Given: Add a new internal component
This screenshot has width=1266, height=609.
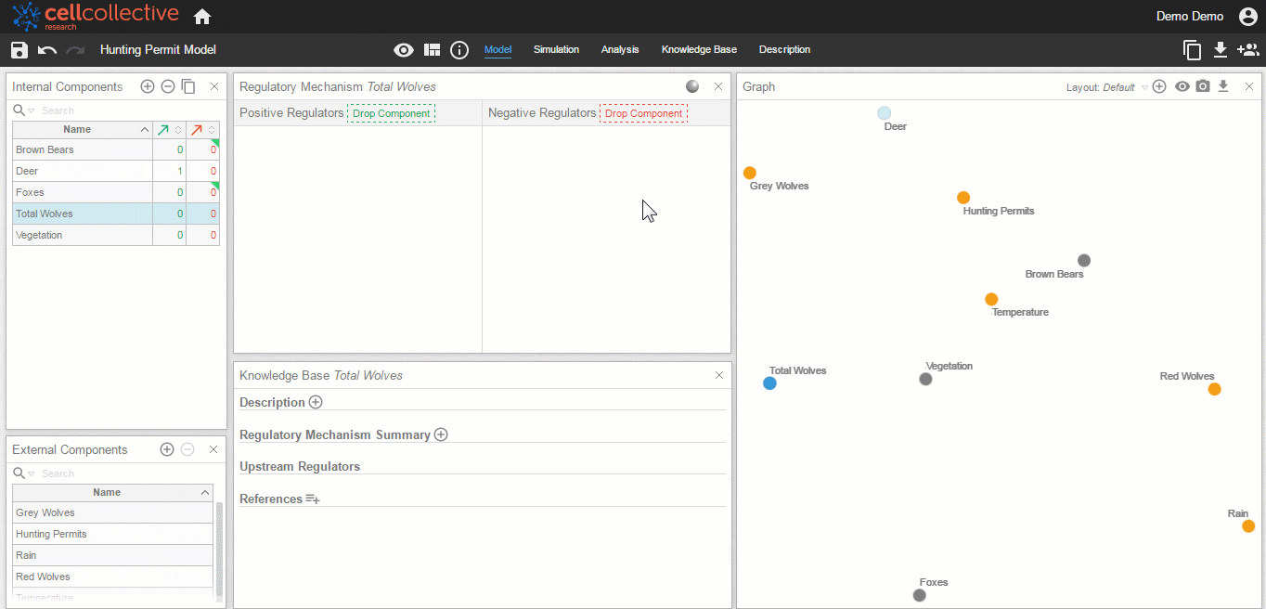Looking at the screenshot, I should [x=148, y=86].
